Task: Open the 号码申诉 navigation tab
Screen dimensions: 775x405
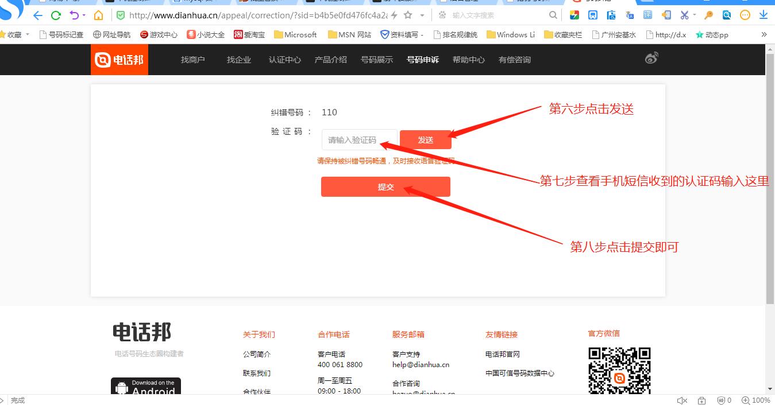Action: click(x=422, y=60)
